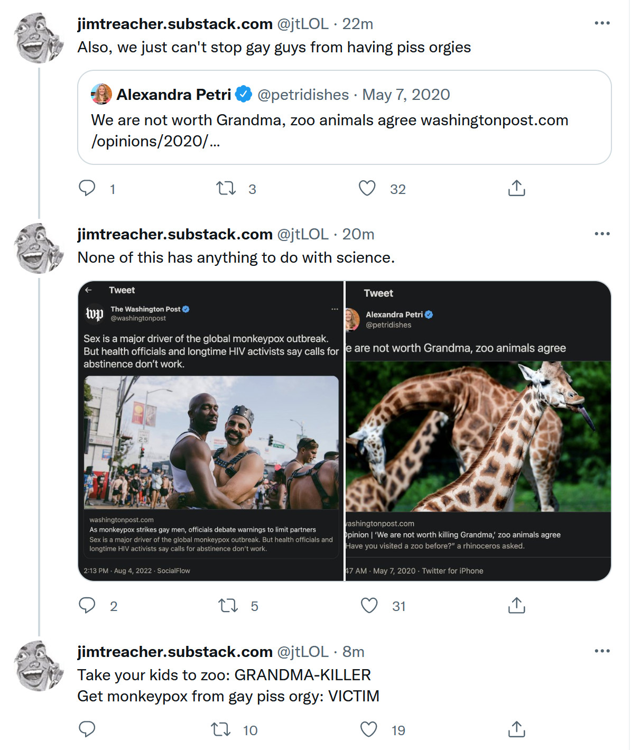Like the tweet with 32 likes

click(367, 188)
